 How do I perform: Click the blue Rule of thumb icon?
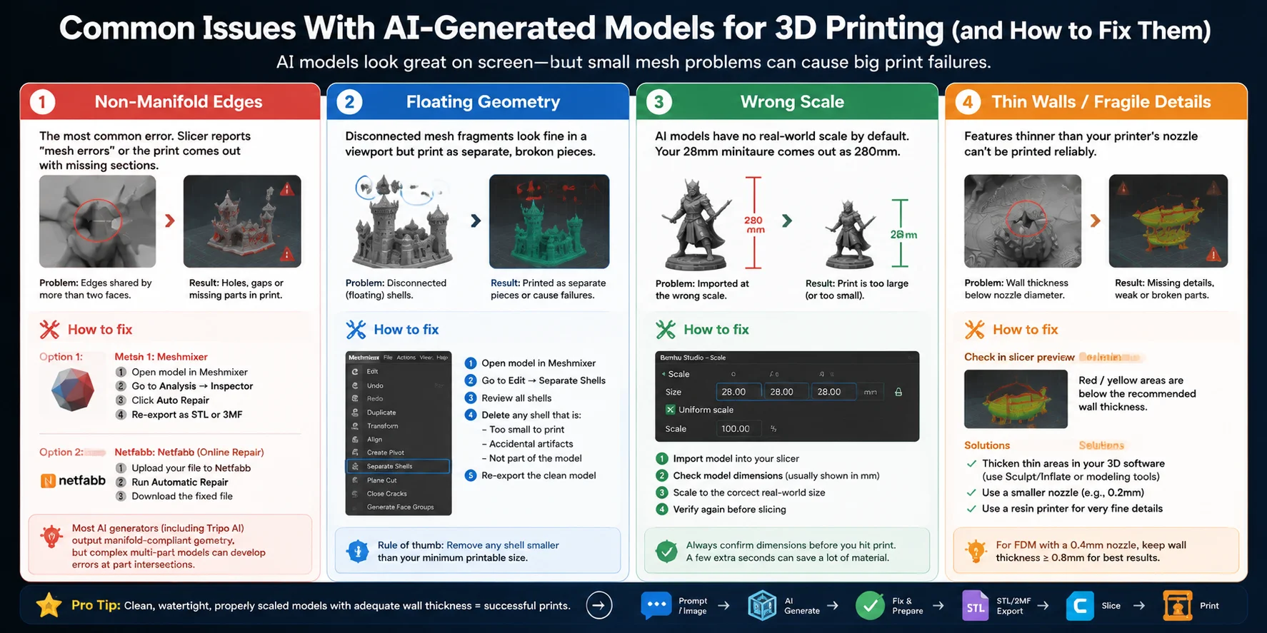(x=357, y=551)
